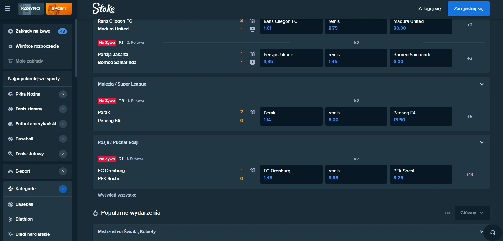The height and width of the screenshot is (241, 503).
Task: Click the Biegi narciarskie icon
Action: coord(11,234)
